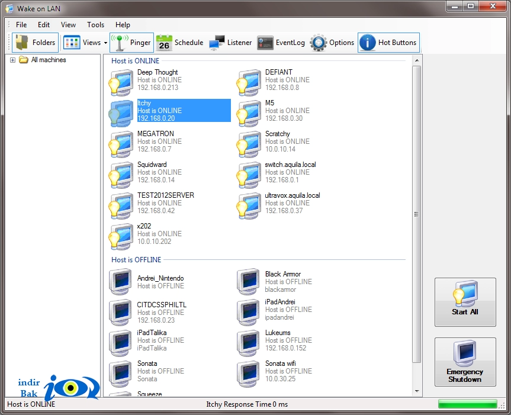511x415 pixels.
Task: Open Options gear icon
Action: tap(319, 43)
